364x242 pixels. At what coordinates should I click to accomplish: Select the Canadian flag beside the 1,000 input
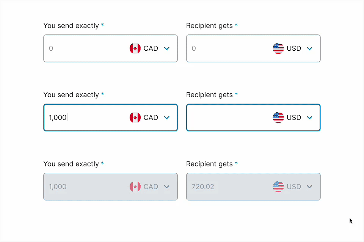pos(135,118)
